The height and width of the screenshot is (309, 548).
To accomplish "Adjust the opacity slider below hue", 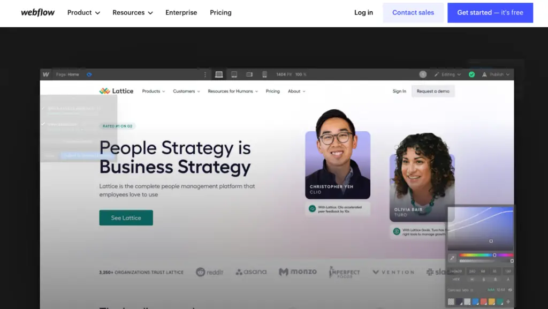I will coord(486,261).
